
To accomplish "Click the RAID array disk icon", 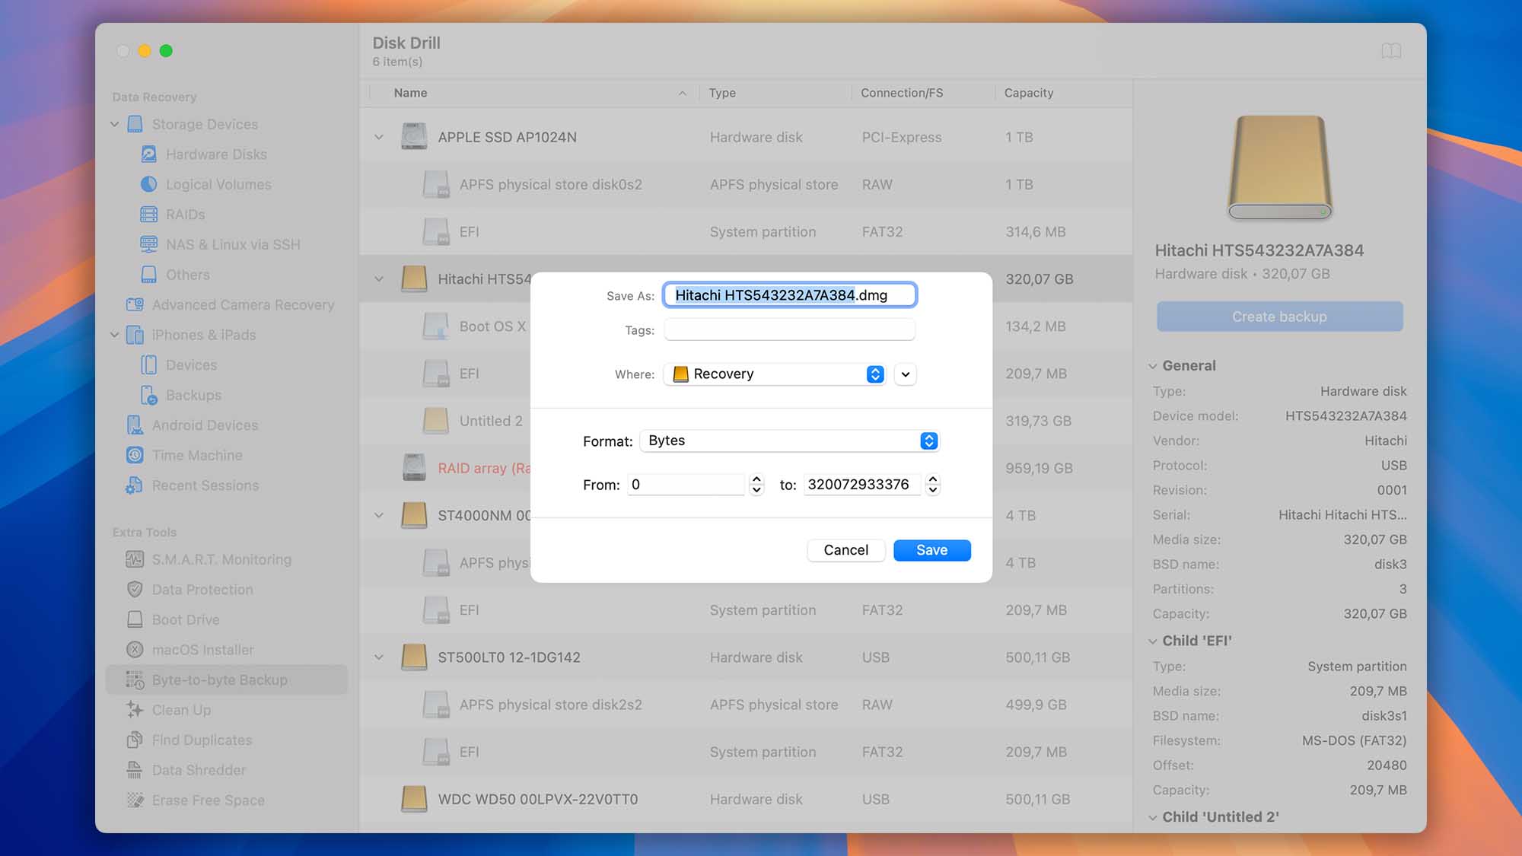I will click(414, 468).
